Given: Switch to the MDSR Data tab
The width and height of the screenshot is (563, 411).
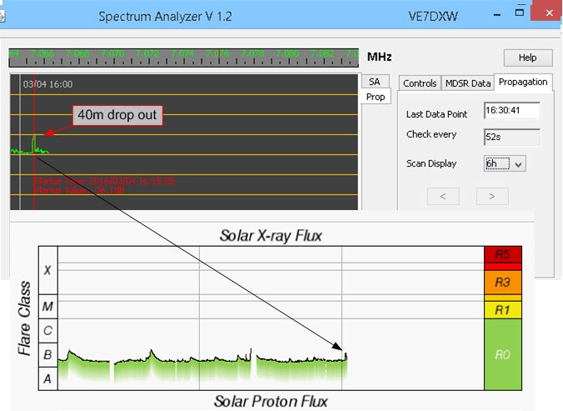Looking at the screenshot, I should pos(467,83).
